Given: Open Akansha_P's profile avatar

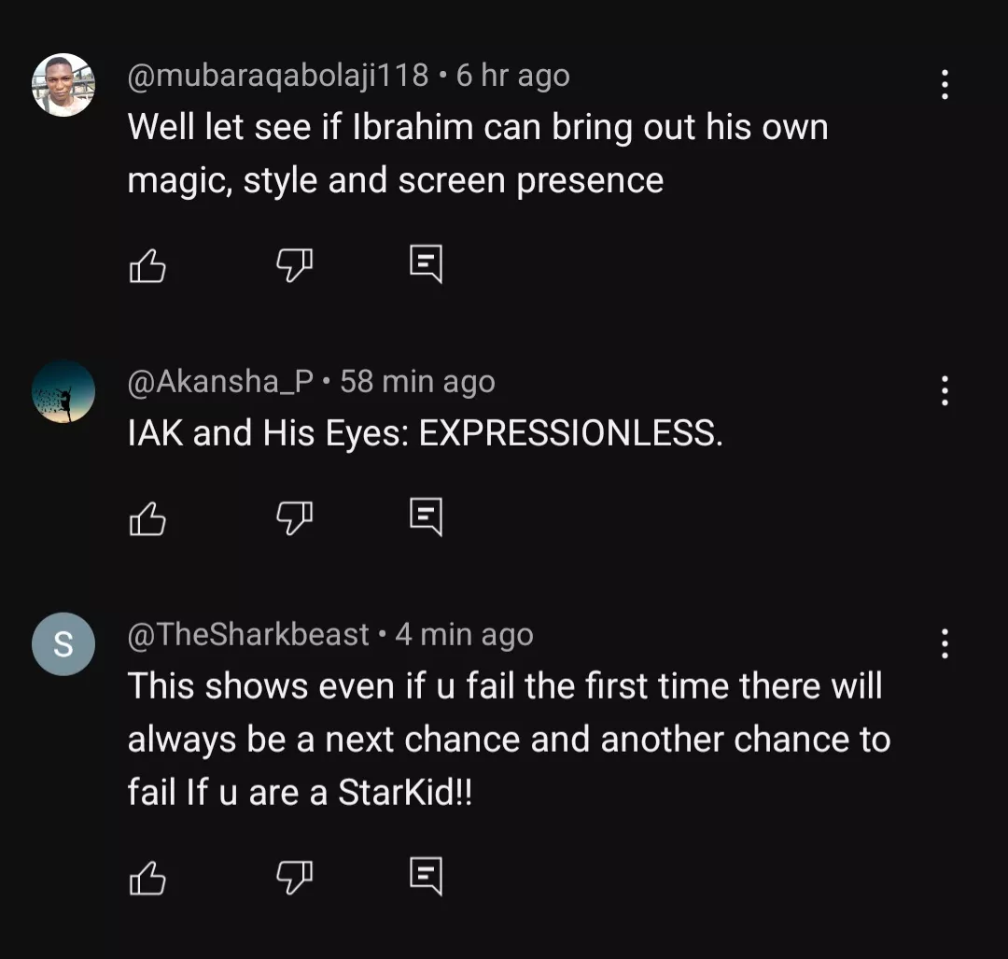Looking at the screenshot, I should click(x=63, y=391).
